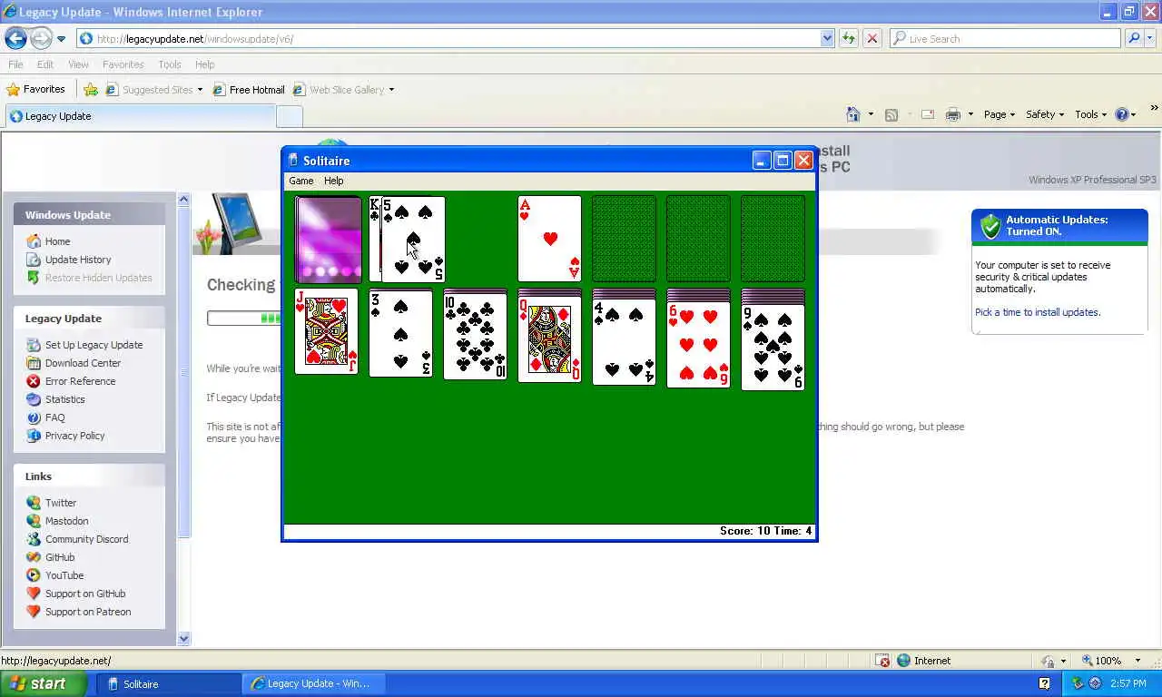Open a new blank tab
The width and height of the screenshot is (1162, 697).
(289, 116)
